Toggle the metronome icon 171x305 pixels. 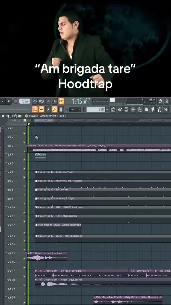click(35, 101)
